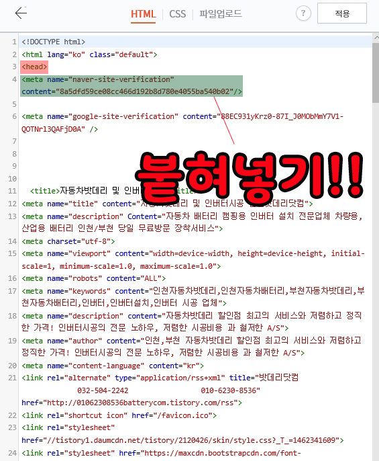
Task: Click line number 21 in gutter
Action: coord(12,378)
